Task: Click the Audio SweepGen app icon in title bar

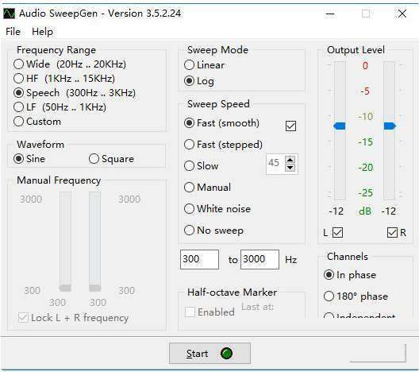Action: (9, 14)
